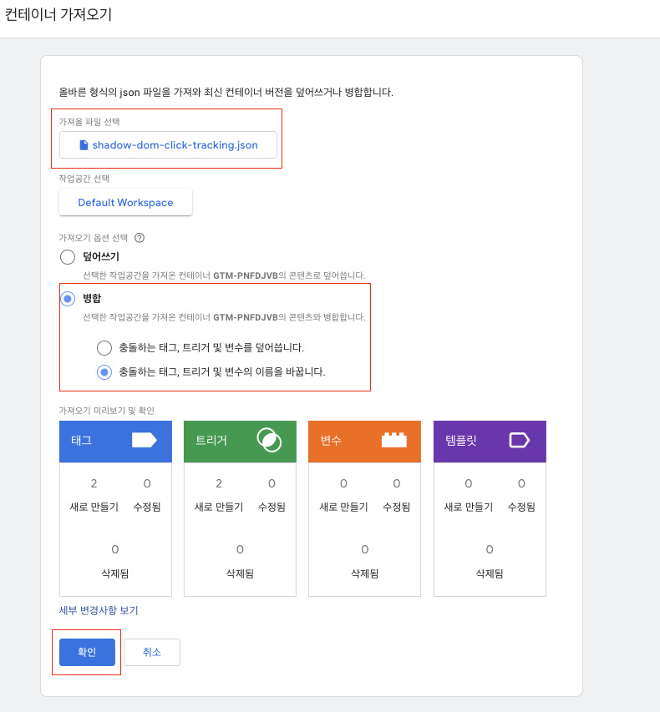Click the orange 변수 card header

[x=364, y=442]
